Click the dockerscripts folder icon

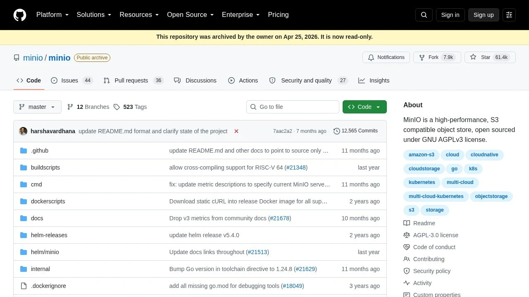click(24, 201)
